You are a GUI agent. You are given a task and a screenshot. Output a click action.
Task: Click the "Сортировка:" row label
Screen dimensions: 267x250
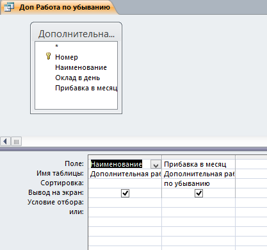(62, 183)
